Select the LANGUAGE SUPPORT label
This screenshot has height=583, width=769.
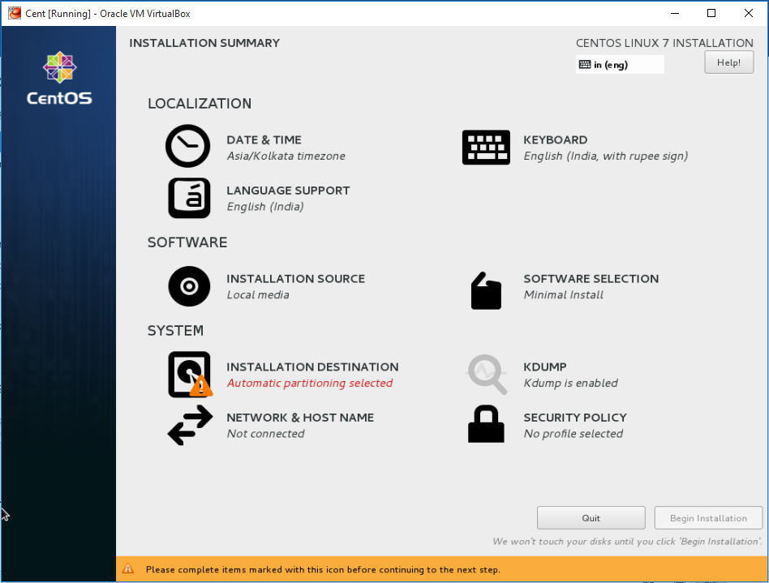click(x=289, y=191)
